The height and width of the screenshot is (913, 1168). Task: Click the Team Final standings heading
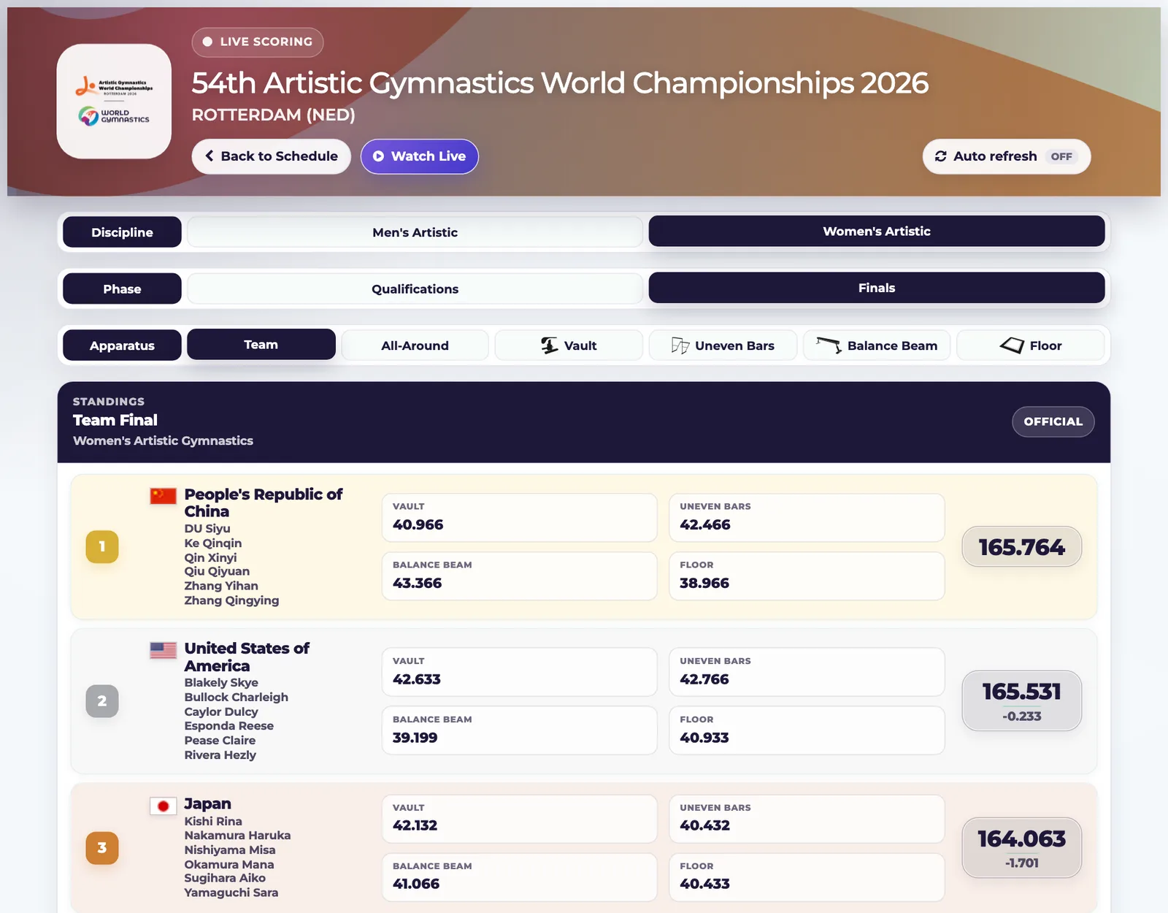(115, 420)
